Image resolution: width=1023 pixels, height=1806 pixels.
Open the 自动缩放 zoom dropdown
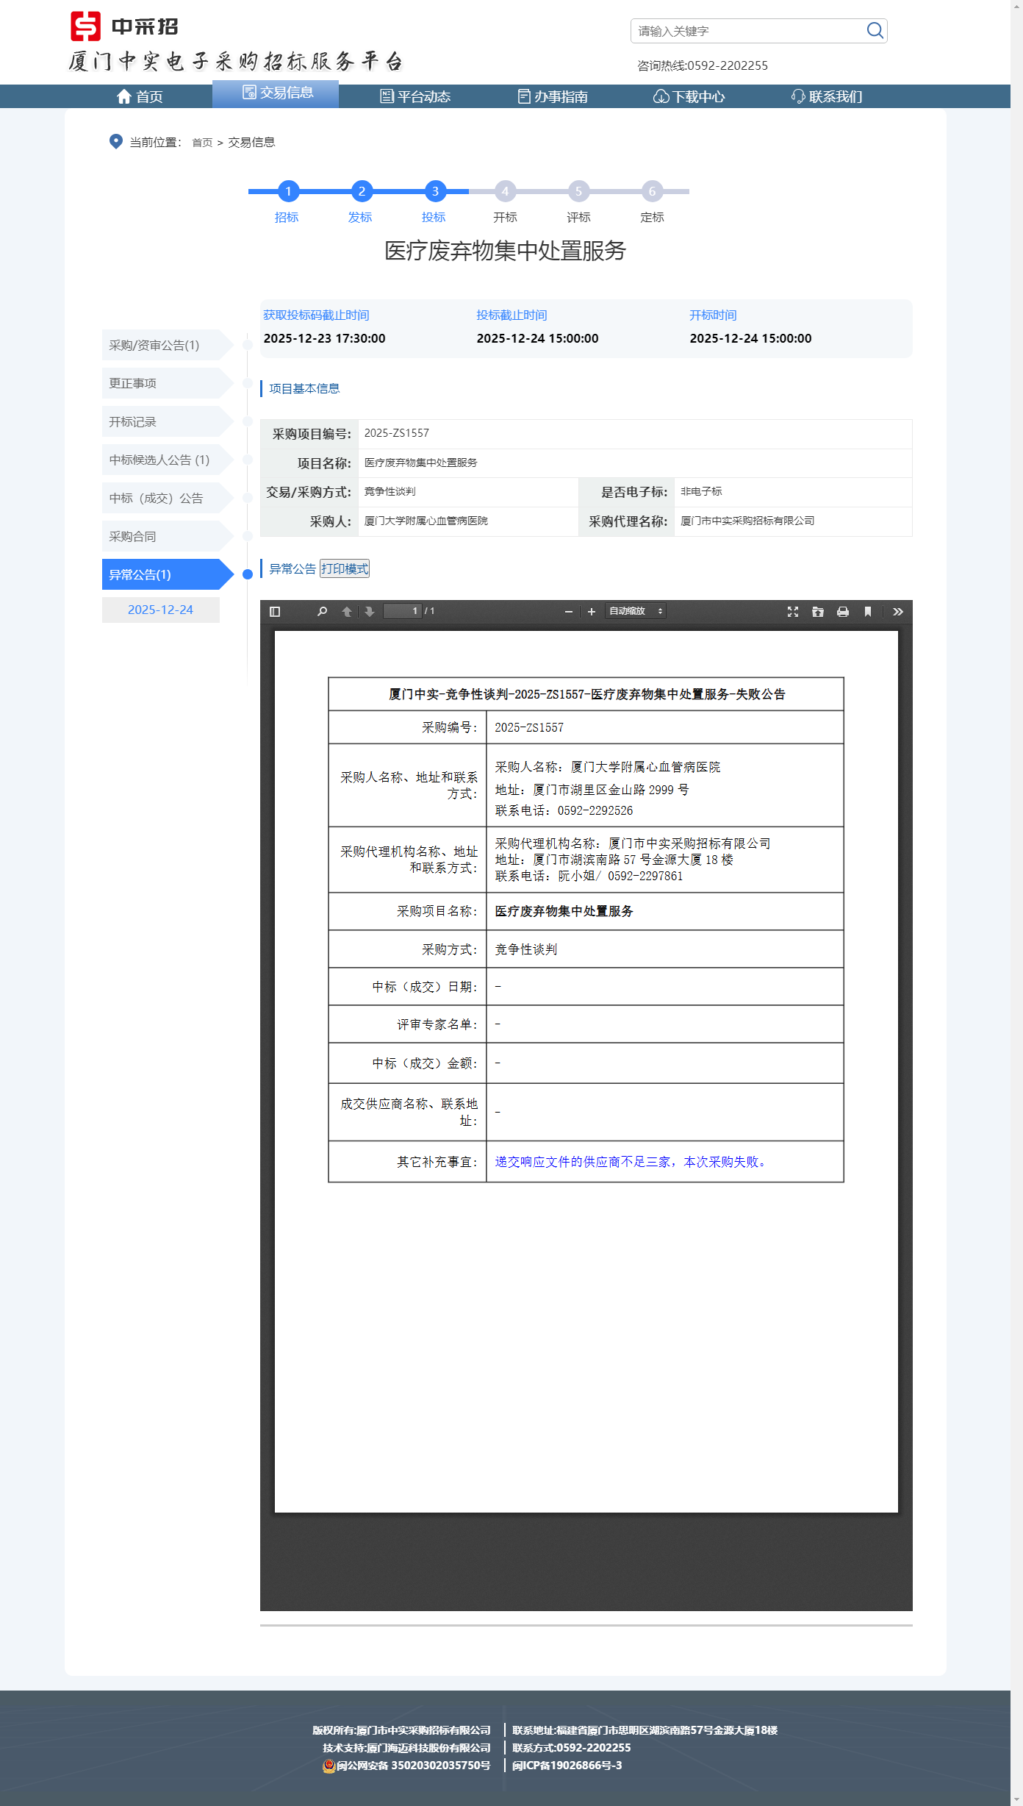click(636, 611)
